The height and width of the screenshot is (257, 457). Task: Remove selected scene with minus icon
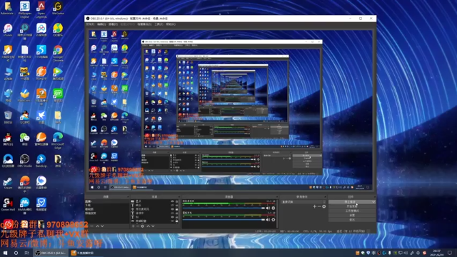click(92, 226)
